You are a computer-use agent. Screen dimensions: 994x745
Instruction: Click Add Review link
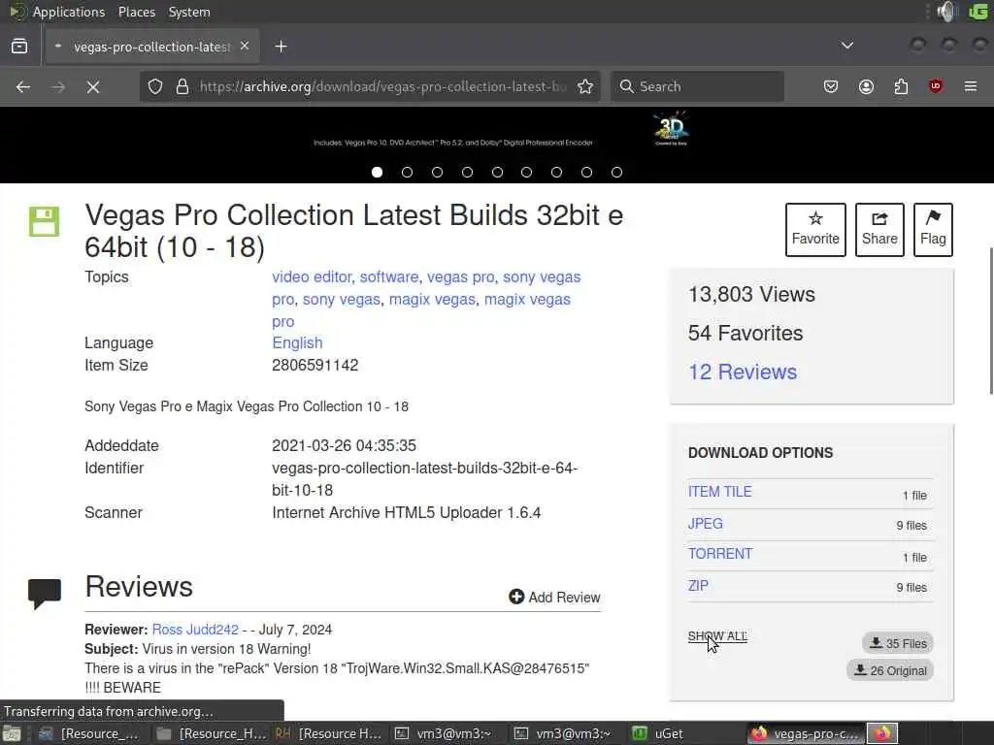554,597
